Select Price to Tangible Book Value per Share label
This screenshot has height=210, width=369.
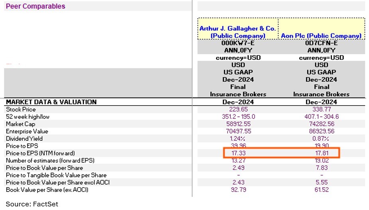pyautogui.click(x=56, y=175)
